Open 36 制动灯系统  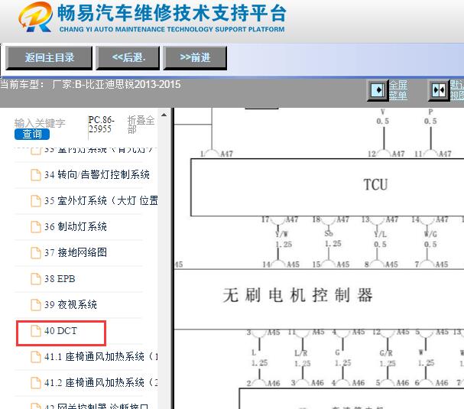click(76, 227)
